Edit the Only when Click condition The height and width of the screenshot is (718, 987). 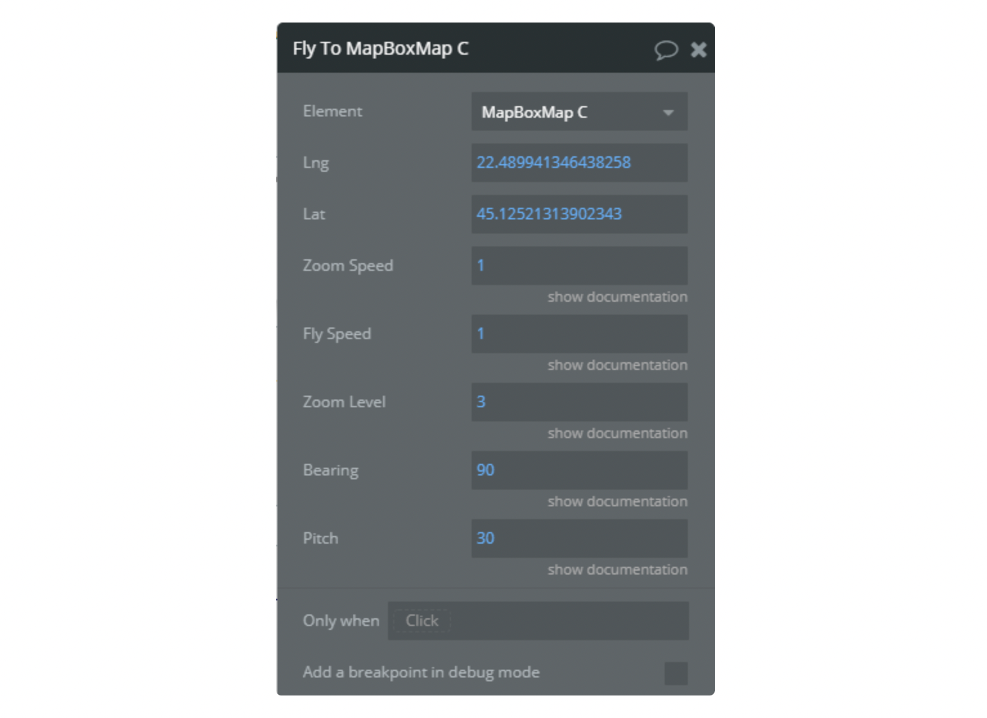tap(539, 620)
